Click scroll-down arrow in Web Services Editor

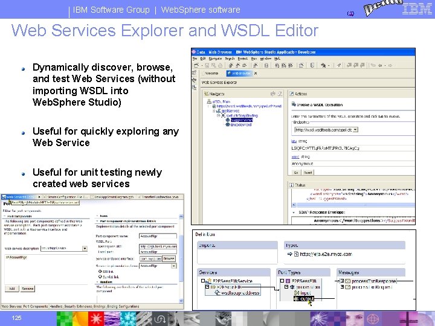181,301
